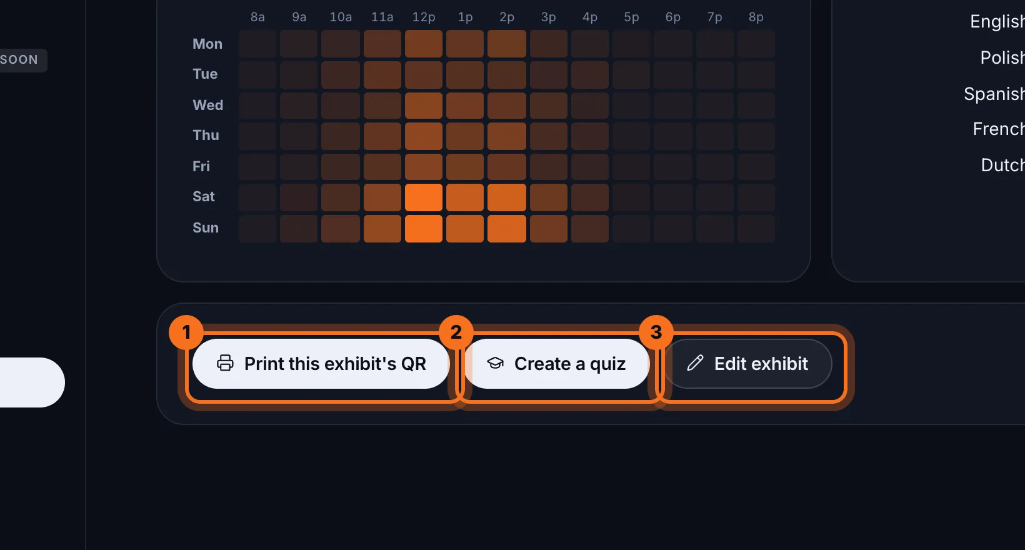Click the Tuesday 11a heatmap cell
Viewport: 1025px width, 550px height.
click(382, 75)
